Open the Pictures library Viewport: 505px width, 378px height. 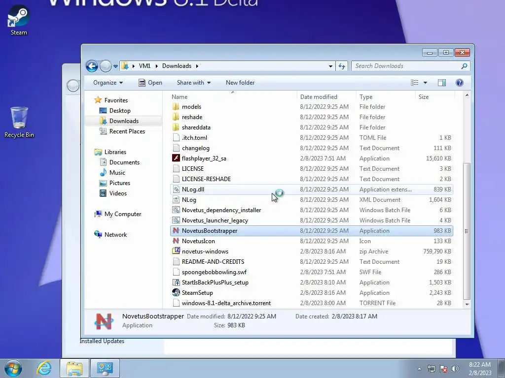pos(120,183)
